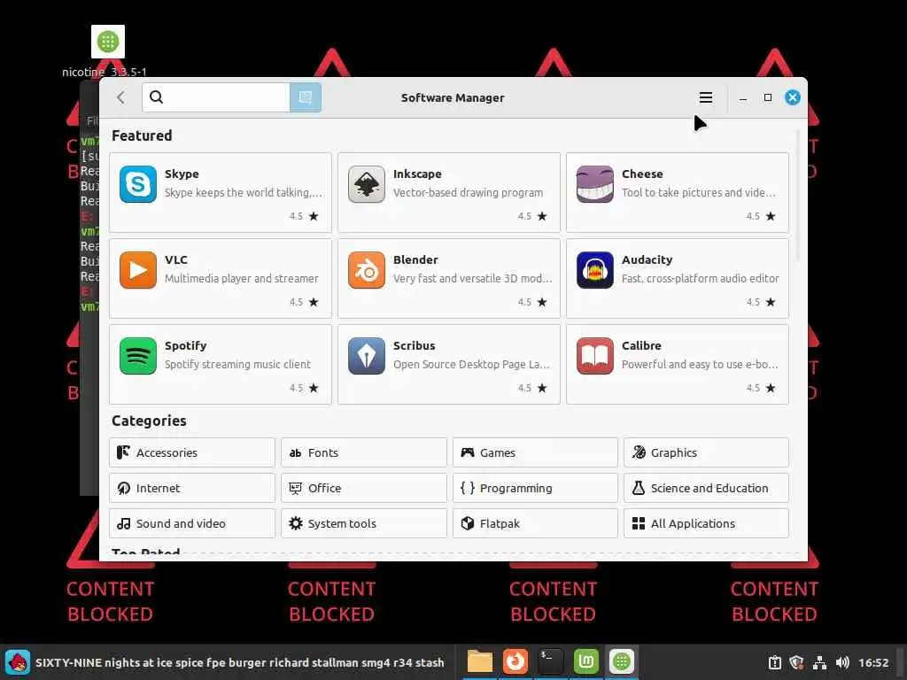
Task: Open the VLC player icon
Action: pyautogui.click(x=137, y=269)
